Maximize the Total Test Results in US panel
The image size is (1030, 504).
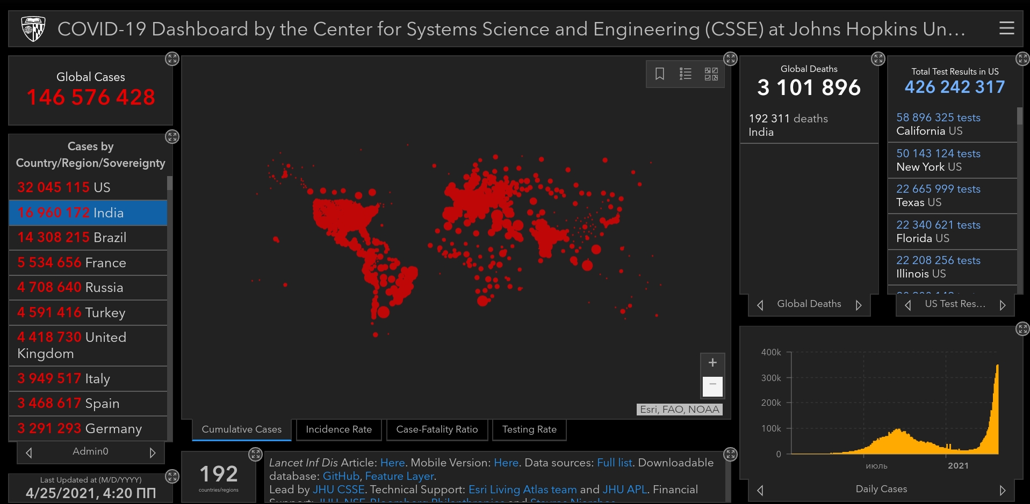point(1022,59)
